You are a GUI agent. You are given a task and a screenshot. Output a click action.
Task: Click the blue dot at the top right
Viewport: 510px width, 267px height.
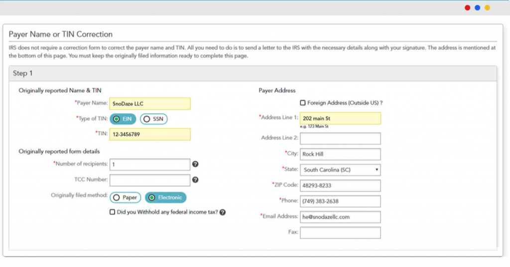[x=478, y=8]
